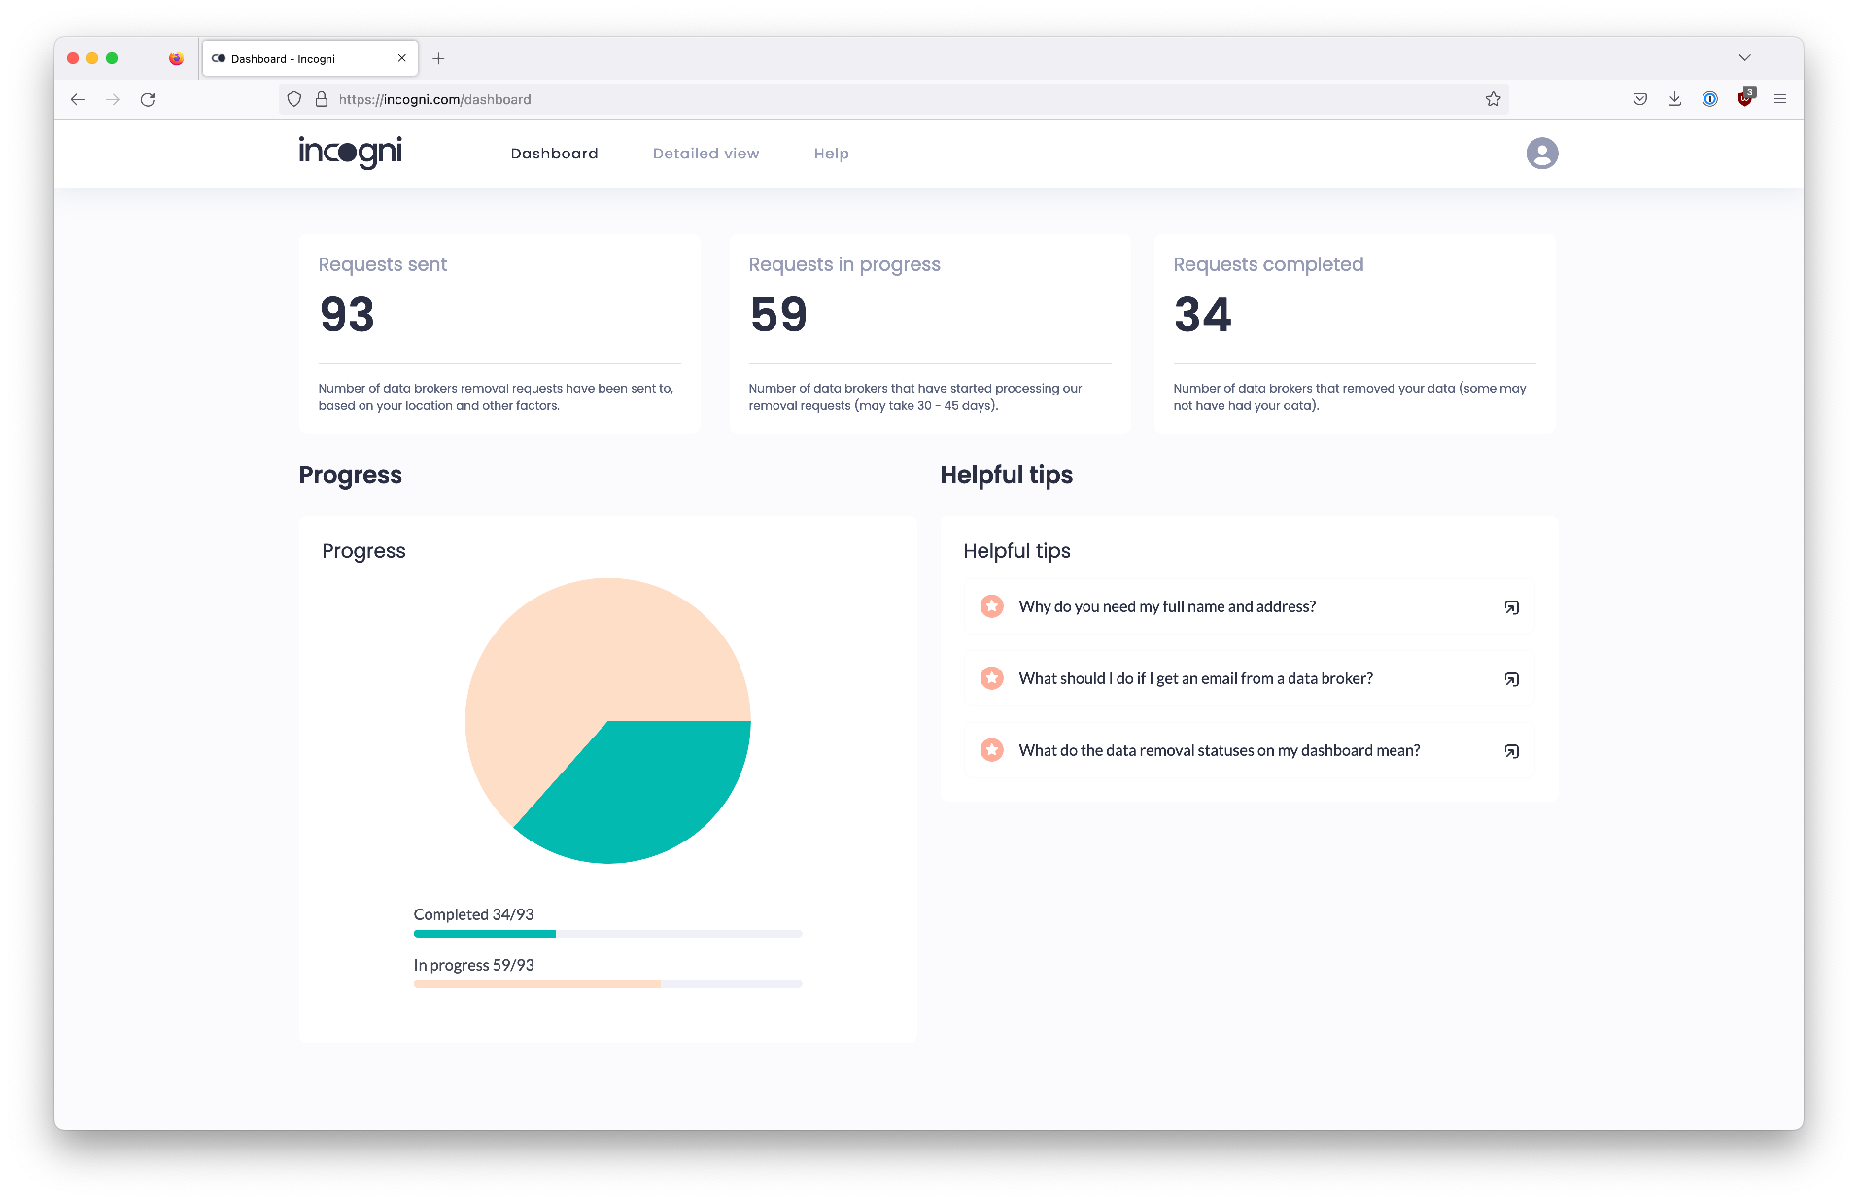The height and width of the screenshot is (1202, 1858).
Task: Bookmark the page with the star icon
Action: [1492, 98]
